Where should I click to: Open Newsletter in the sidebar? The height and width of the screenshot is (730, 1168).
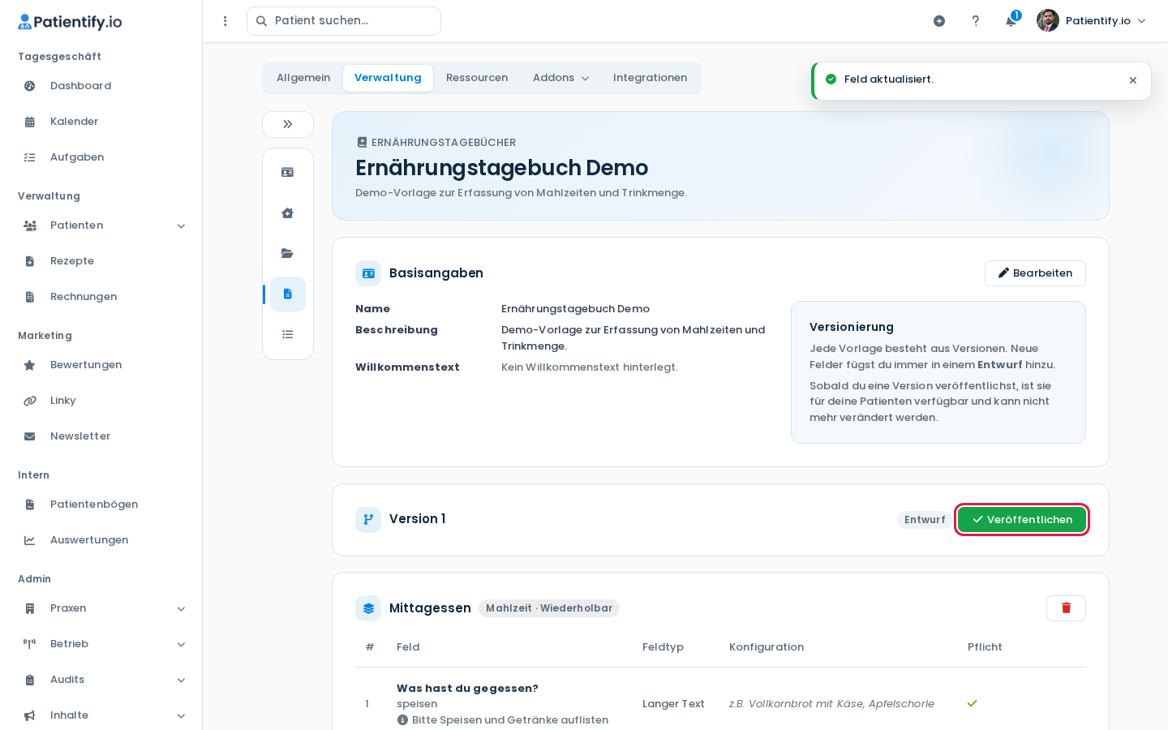(101, 436)
